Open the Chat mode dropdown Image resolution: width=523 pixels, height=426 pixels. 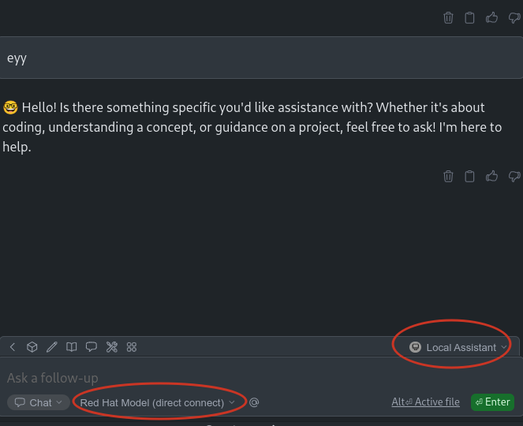(39, 402)
